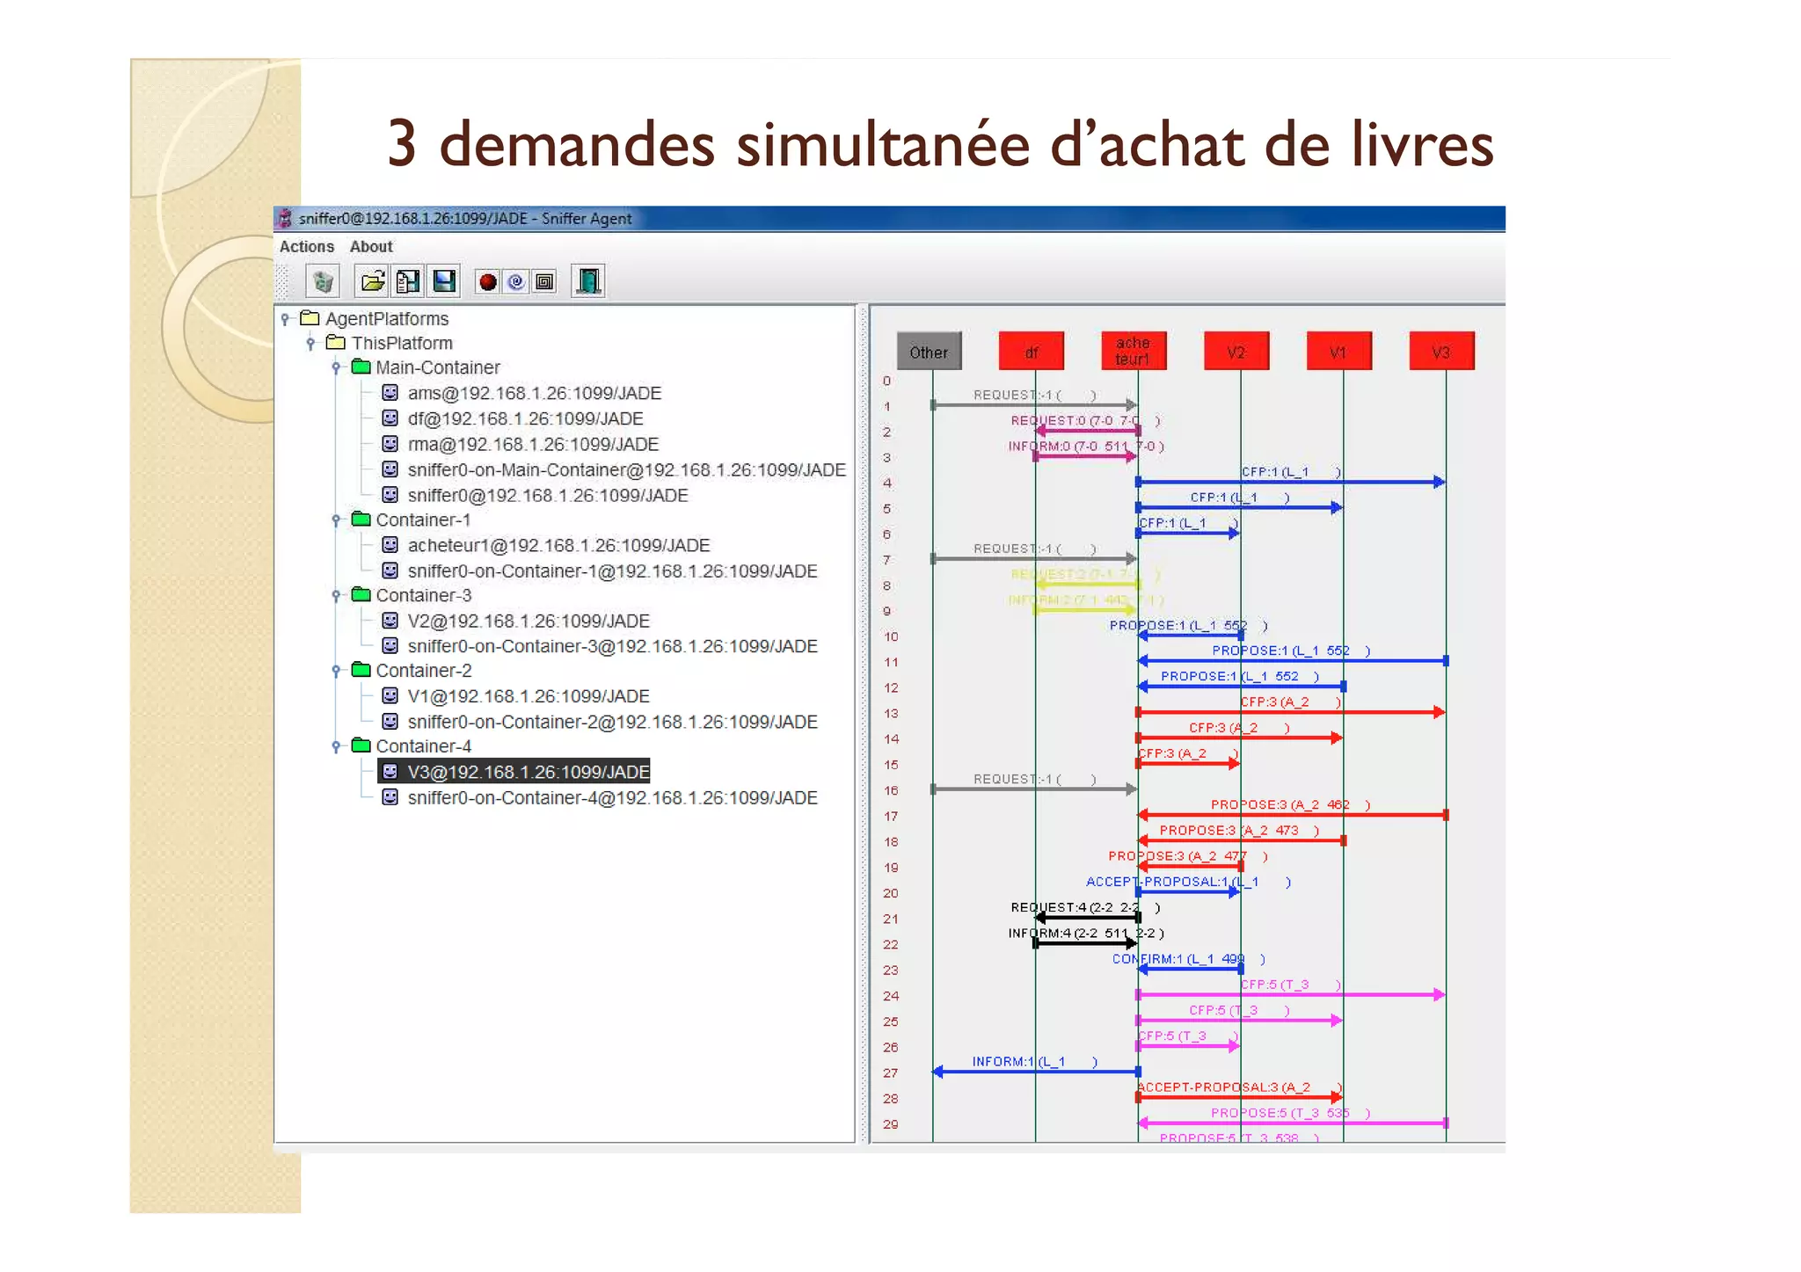This screenshot has height=1272, width=1801.
Task: Click the red V1 agent box
Action: (x=1338, y=352)
